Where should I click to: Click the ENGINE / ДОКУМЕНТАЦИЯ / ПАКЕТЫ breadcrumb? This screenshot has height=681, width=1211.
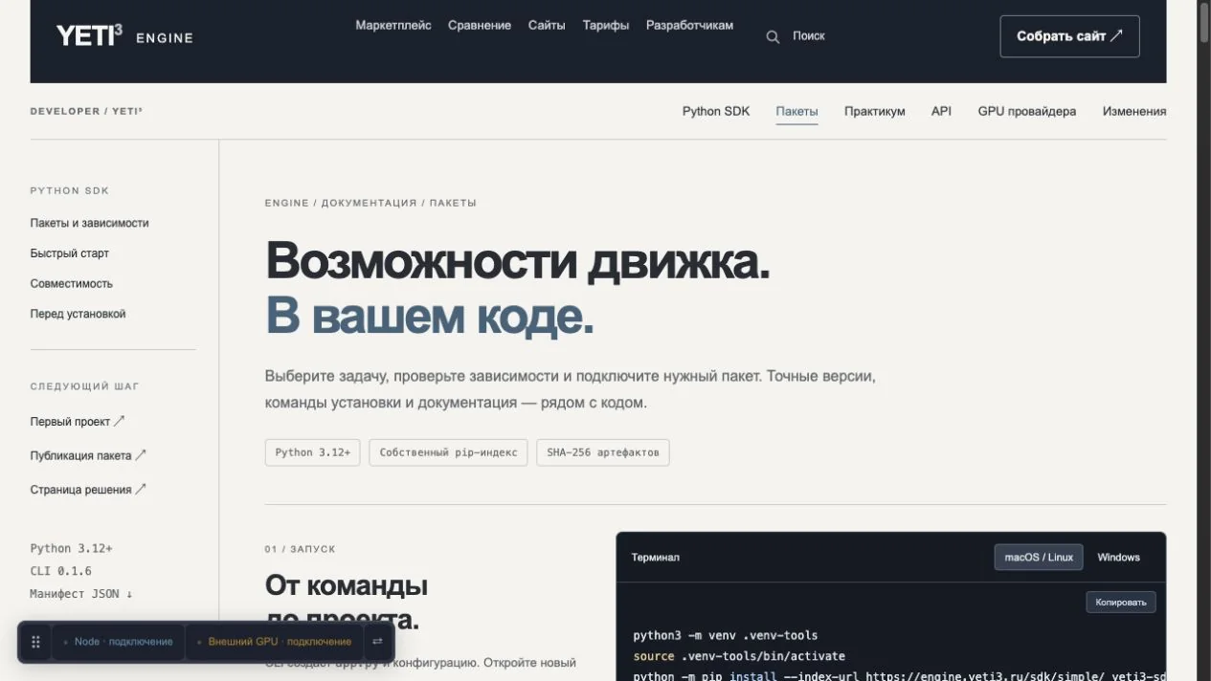click(370, 203)
